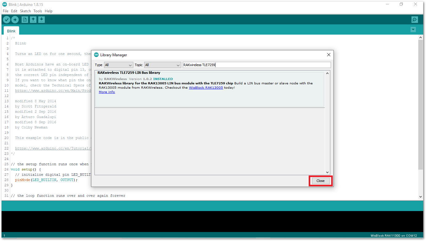Image resolution: width=426 pixels, height=241 pixels.
Task: Open the Serial Monitor magnifier icon
Action: coord(415,20)
